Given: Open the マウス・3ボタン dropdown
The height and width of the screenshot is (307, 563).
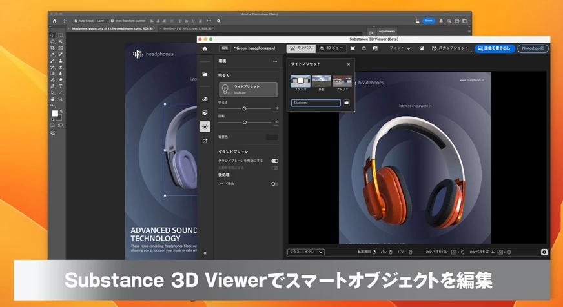Looking at the screenshot, I should click(306, 252).
